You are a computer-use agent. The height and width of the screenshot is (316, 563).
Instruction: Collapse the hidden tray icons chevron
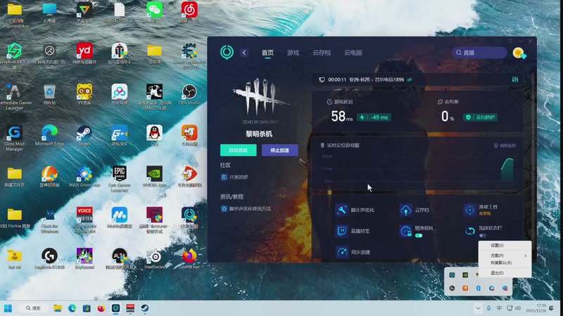pyautogui.click(x=478, y=308)
